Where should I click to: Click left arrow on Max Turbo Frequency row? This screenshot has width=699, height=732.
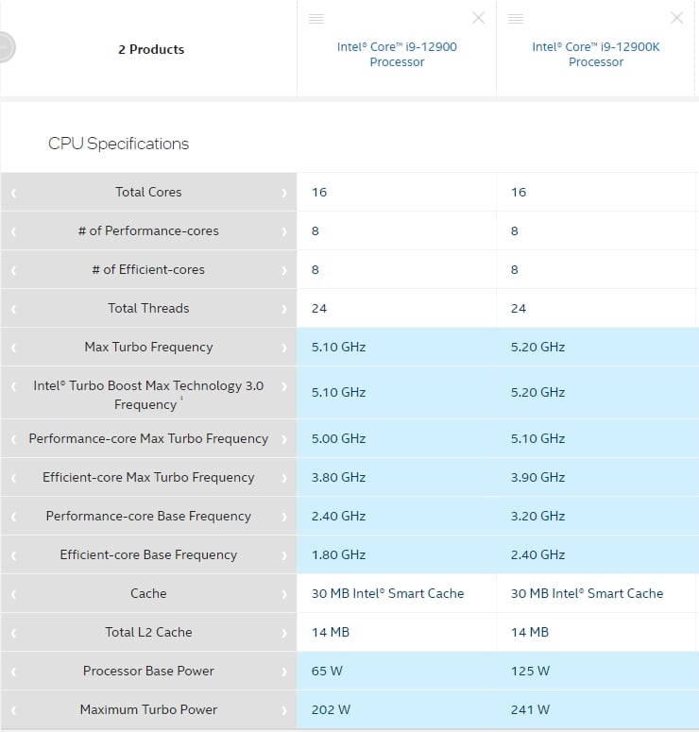tap(13, 348)
